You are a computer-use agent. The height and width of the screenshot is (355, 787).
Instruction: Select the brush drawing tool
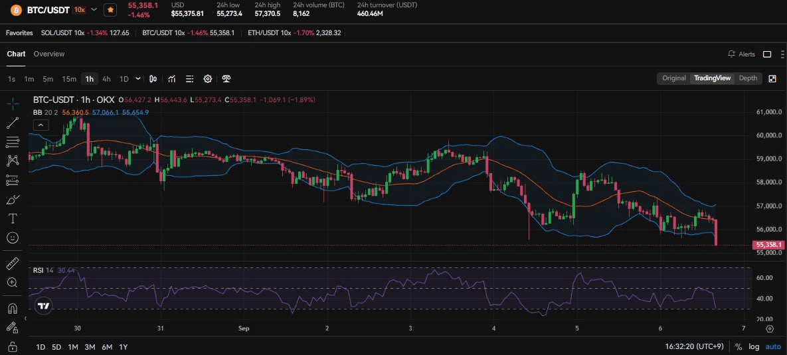click(x=13, y=199)
